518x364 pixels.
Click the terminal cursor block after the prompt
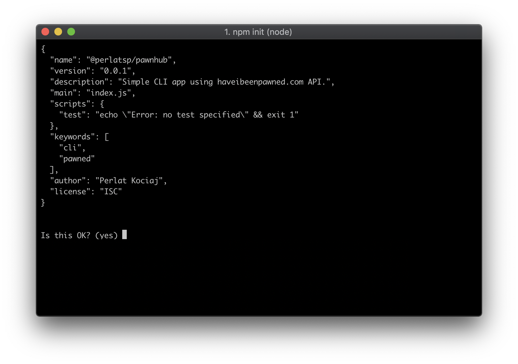[x=124, y=235]
